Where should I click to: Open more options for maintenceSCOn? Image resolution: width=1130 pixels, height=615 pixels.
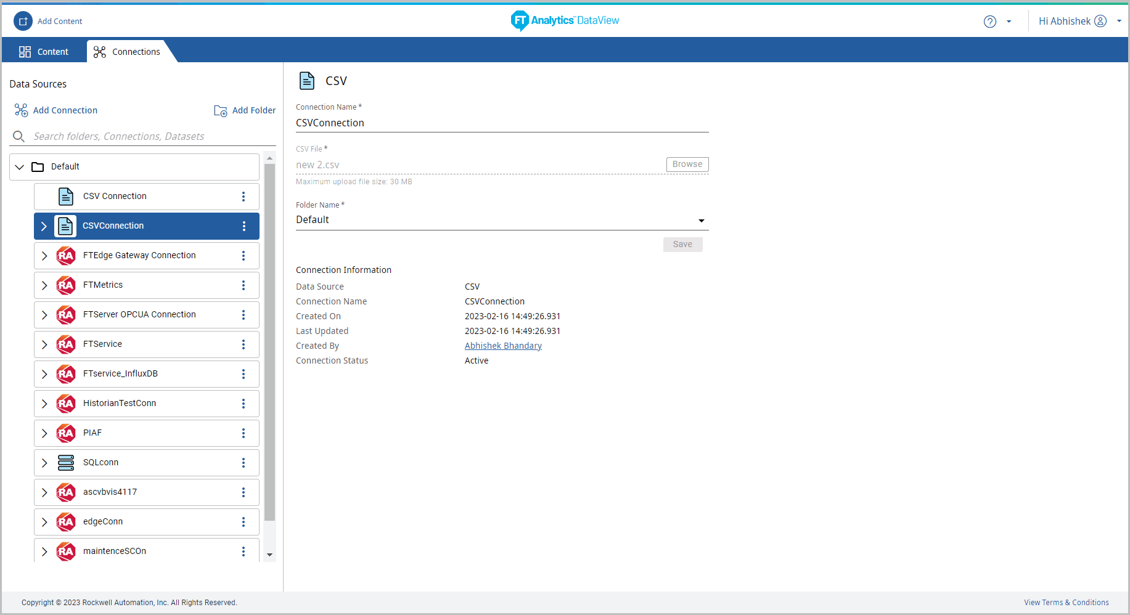point(244,552)
